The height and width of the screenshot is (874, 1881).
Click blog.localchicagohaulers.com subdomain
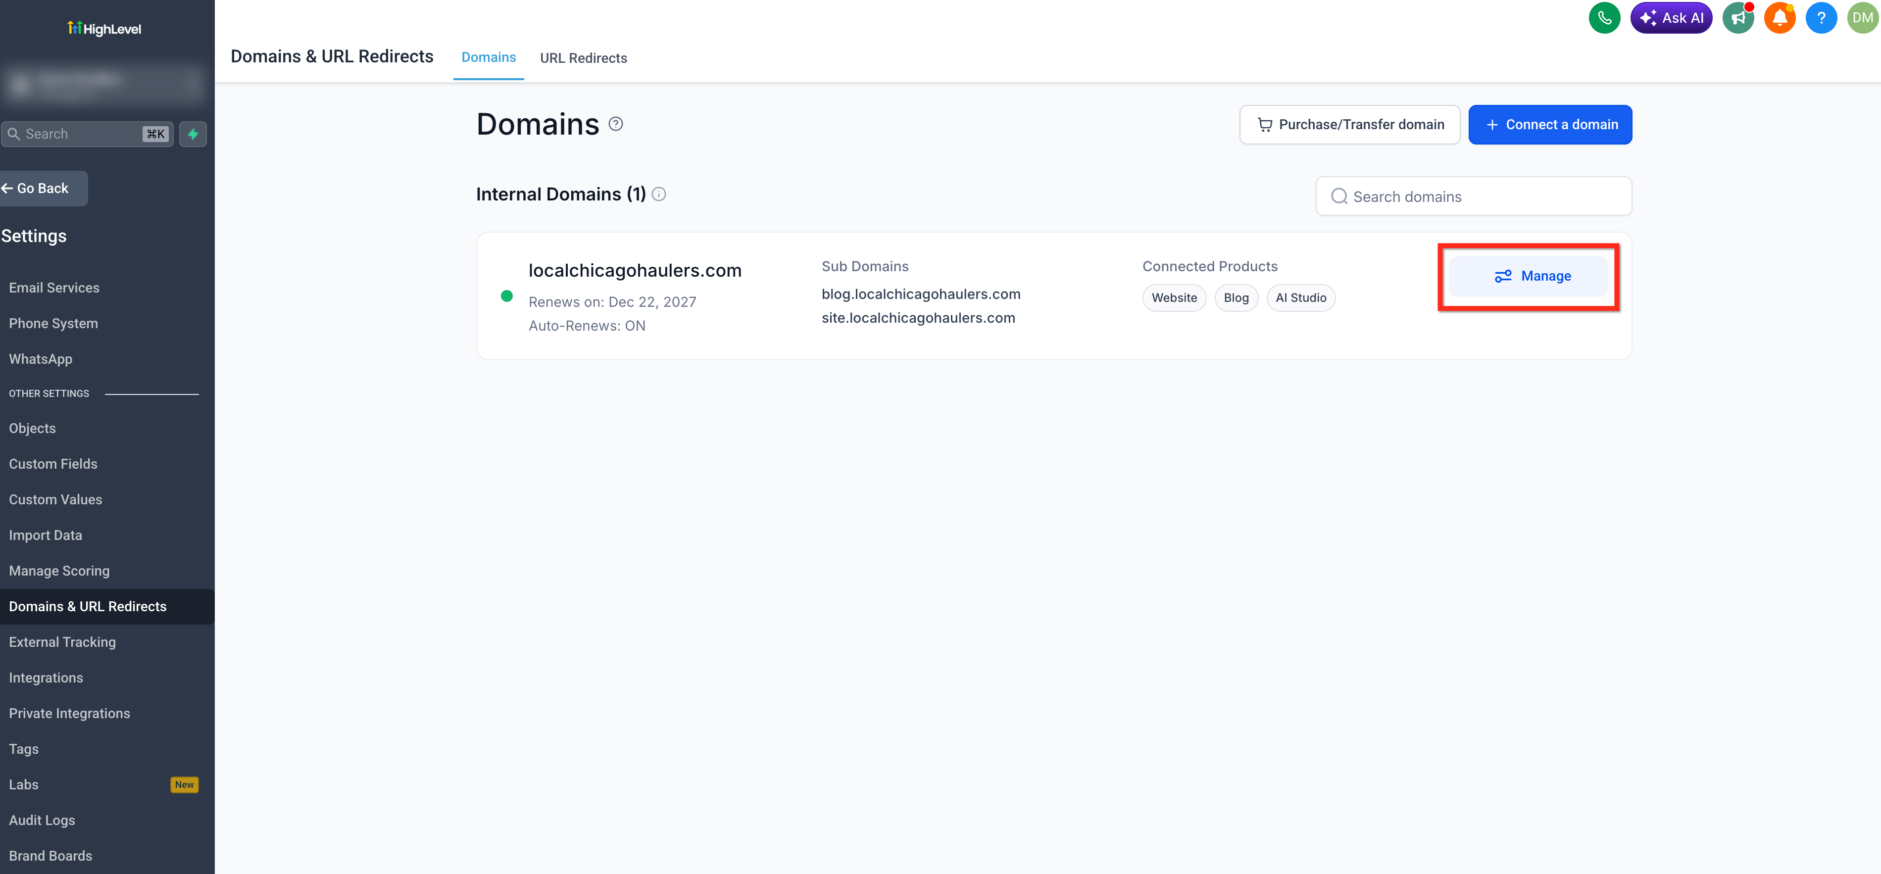coord(921,294)
